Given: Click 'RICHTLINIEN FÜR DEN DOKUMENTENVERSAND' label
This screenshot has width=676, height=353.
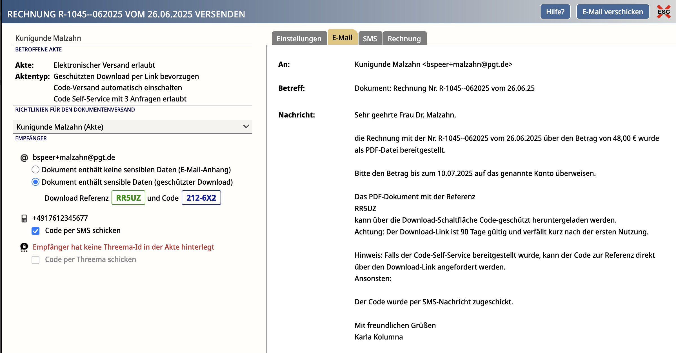Looking at the screenshot, I should (75, 110).
